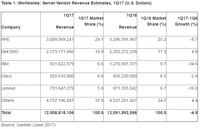The image size is (200, 129).
Task: Select the Others row label
Action: 7,101
